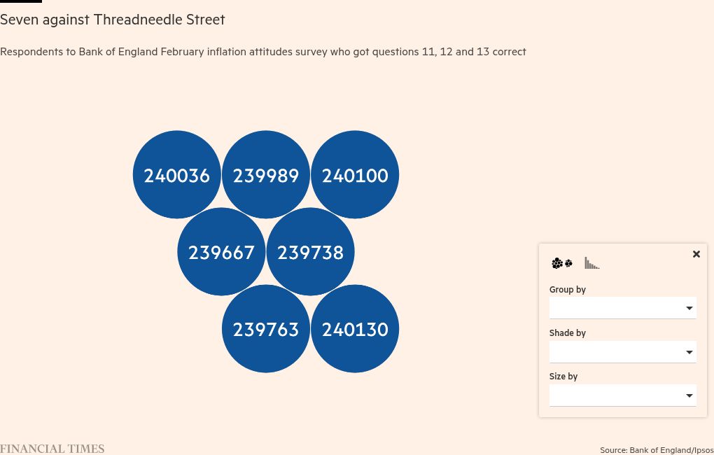Close the chart options panel

pyautogui.click(x=696, y=254)
